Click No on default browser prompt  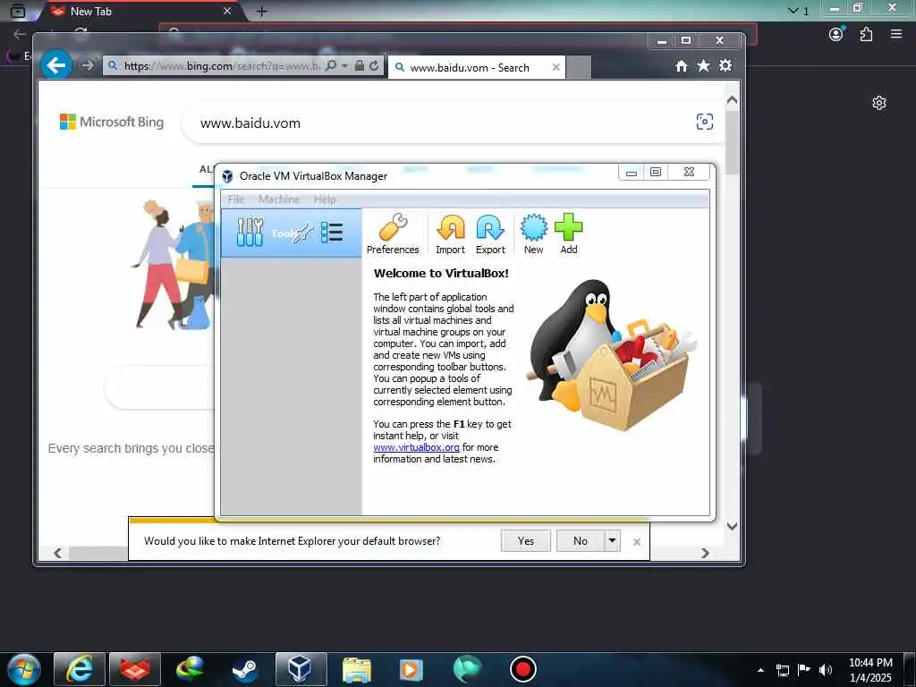pos(580,541)
